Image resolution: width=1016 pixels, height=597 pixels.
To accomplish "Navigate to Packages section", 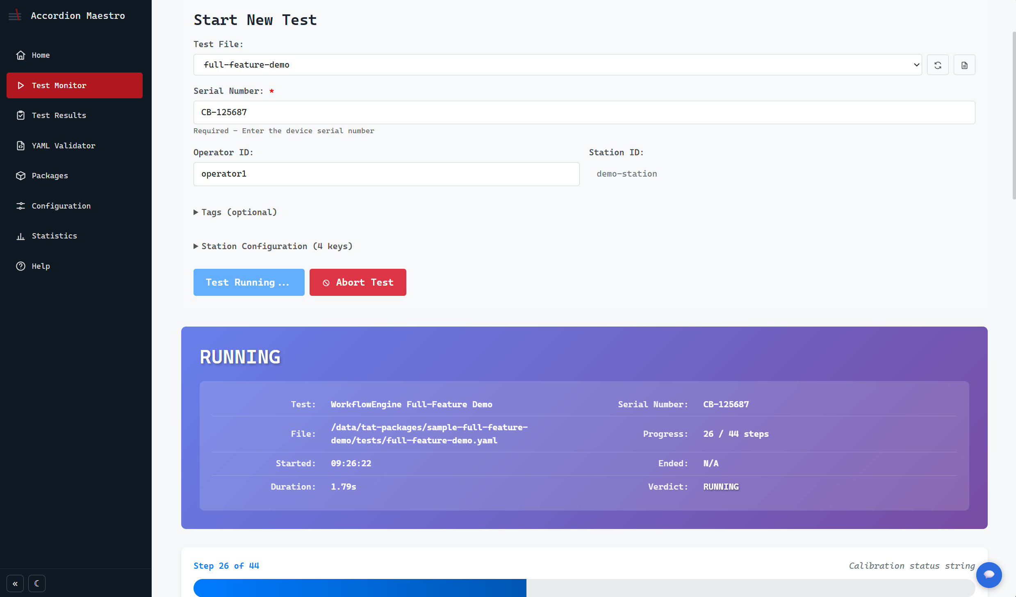I will pos(75,176).
